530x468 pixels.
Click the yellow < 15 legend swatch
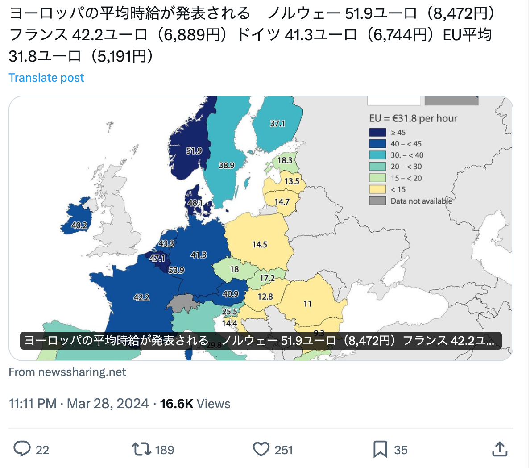click(377, 189)
